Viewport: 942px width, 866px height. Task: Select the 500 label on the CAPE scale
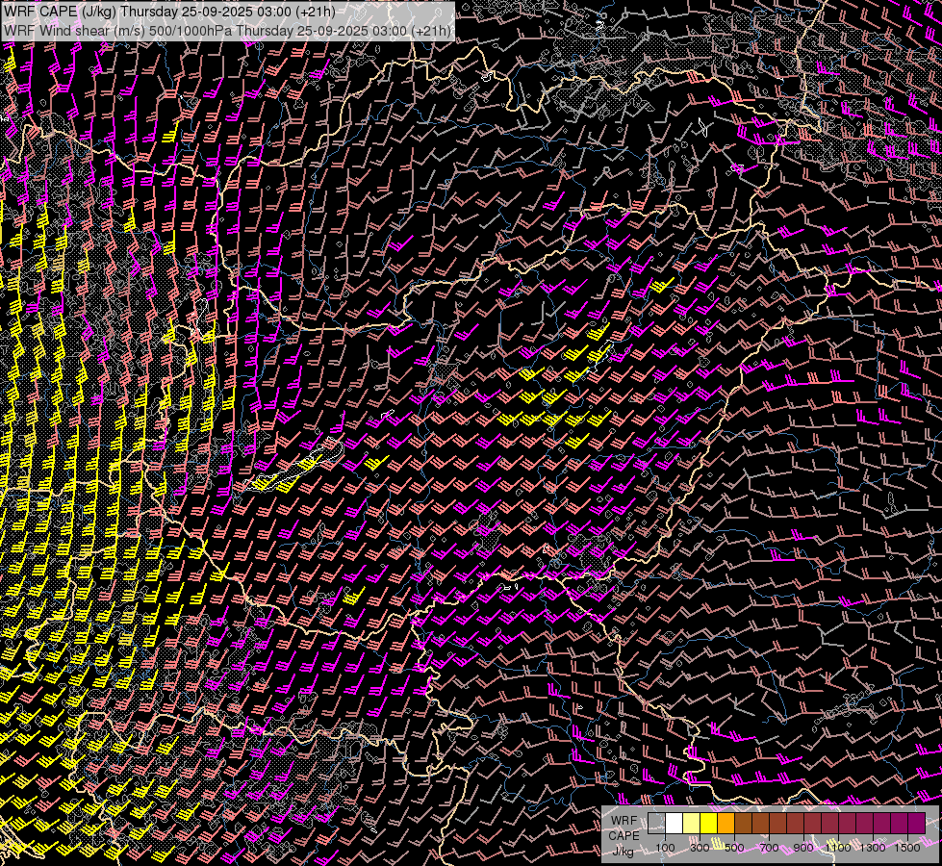tap(734, 848)
